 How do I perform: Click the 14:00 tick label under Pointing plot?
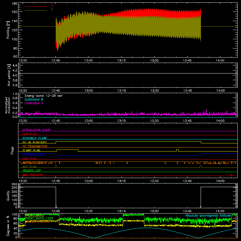point(220,61)
